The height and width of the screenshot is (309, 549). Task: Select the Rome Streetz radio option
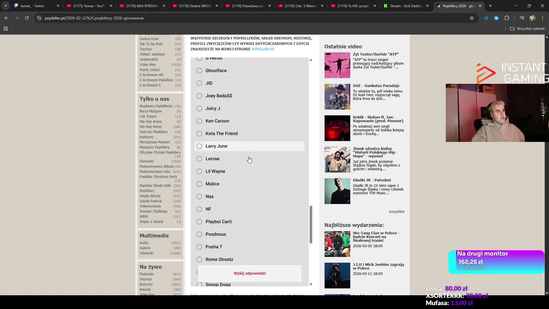pyautogui.click(x=199, y=260)
